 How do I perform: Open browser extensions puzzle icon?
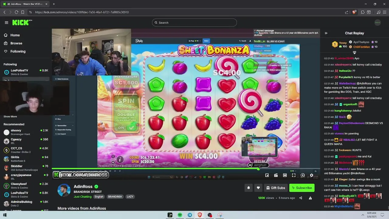coord(363,12)
